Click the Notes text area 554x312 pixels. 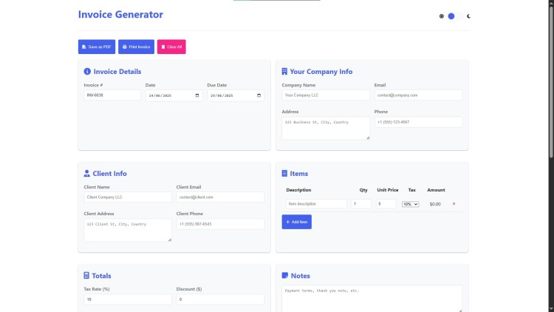pyautogui.click(x=372, y=299)
